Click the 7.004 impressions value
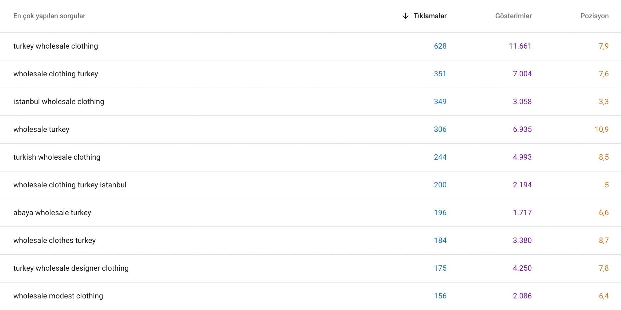 522,74
